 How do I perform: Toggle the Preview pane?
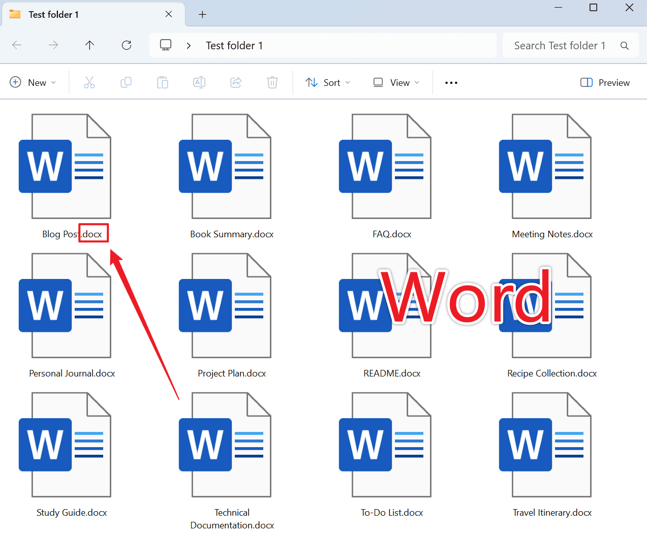605,82
